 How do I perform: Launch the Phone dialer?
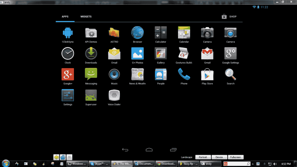coord(184,75)
